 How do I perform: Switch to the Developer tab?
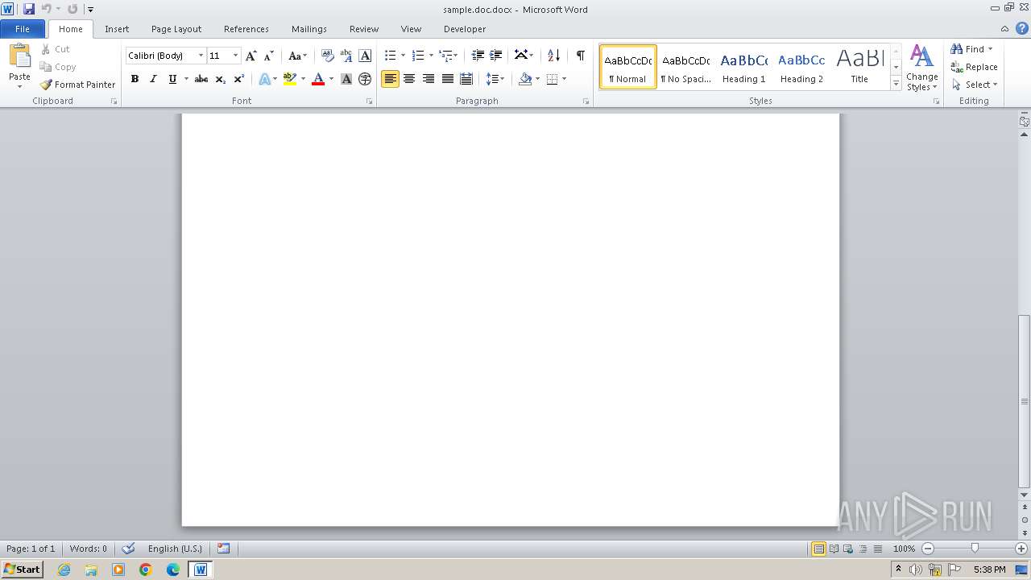(465, 29)
